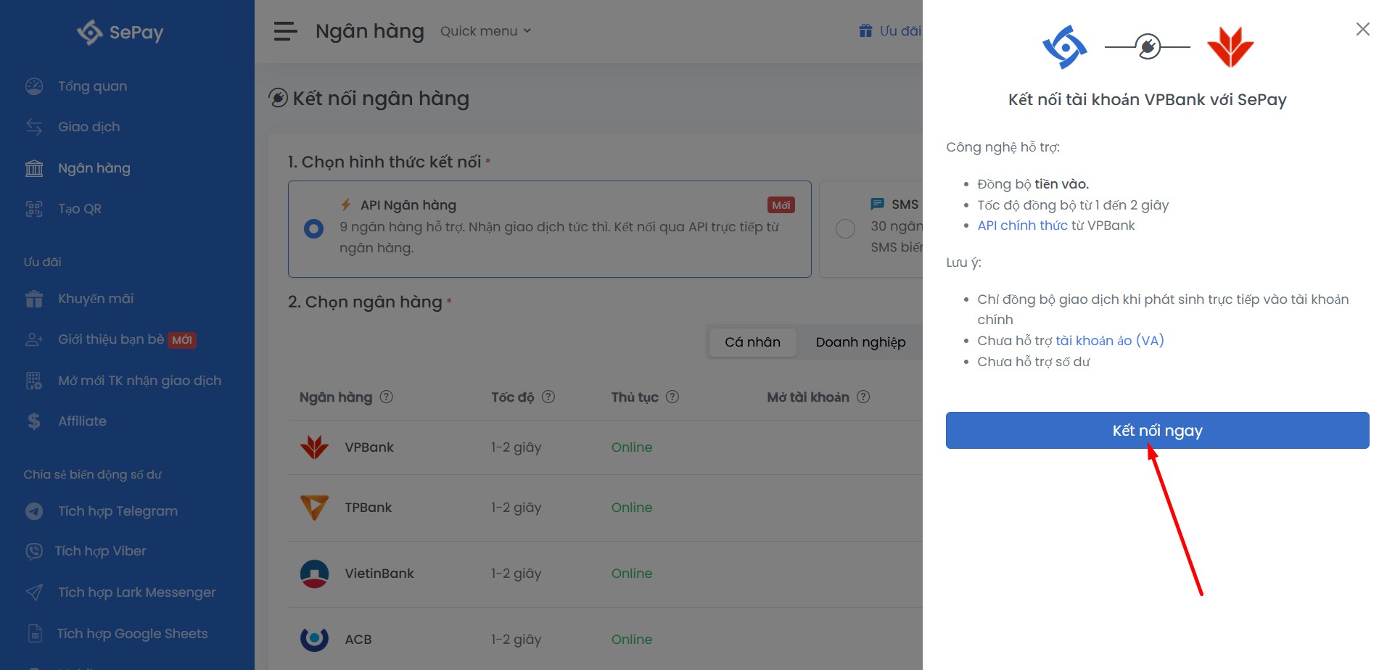Viewport: 1387px width, 670px height.
Task: Open Tạo QR menu item
Action: [80, 209]
